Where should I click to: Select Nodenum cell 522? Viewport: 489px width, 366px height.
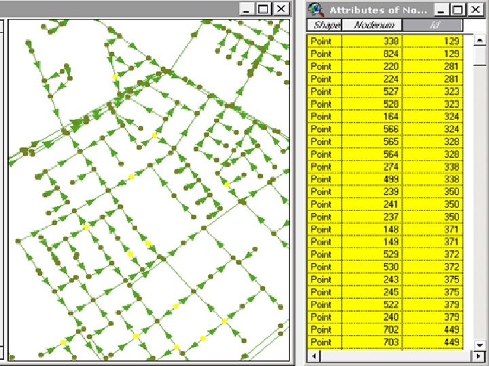click(x=372, y=304)
